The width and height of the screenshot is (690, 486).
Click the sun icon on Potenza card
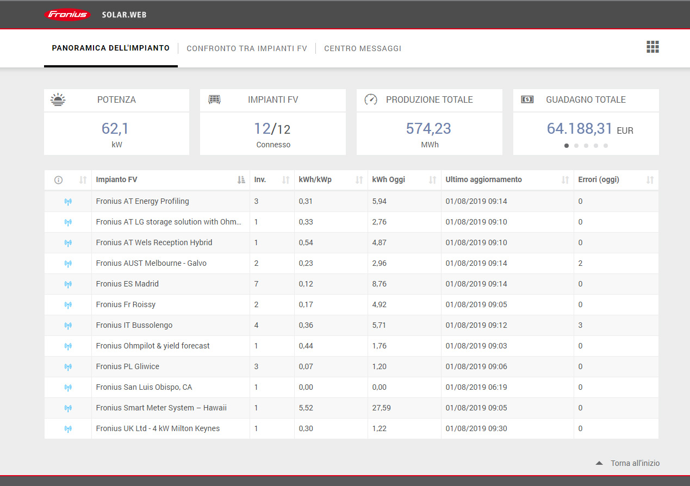click(x=58, y=99)
